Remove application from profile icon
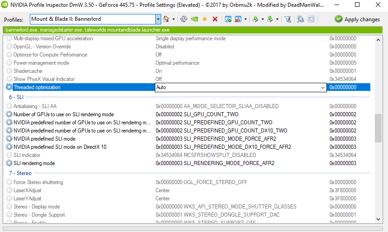The height and width of the screenshot is (232, 388). coord(238,19)
